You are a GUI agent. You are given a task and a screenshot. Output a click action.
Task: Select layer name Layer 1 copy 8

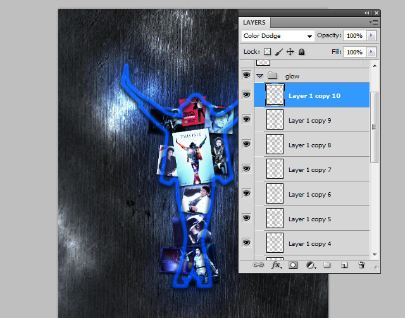tap(309, 145)
